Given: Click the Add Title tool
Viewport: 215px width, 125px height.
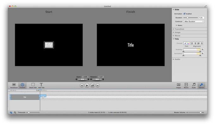Looking at the screenshot, I should coord(41,86).
